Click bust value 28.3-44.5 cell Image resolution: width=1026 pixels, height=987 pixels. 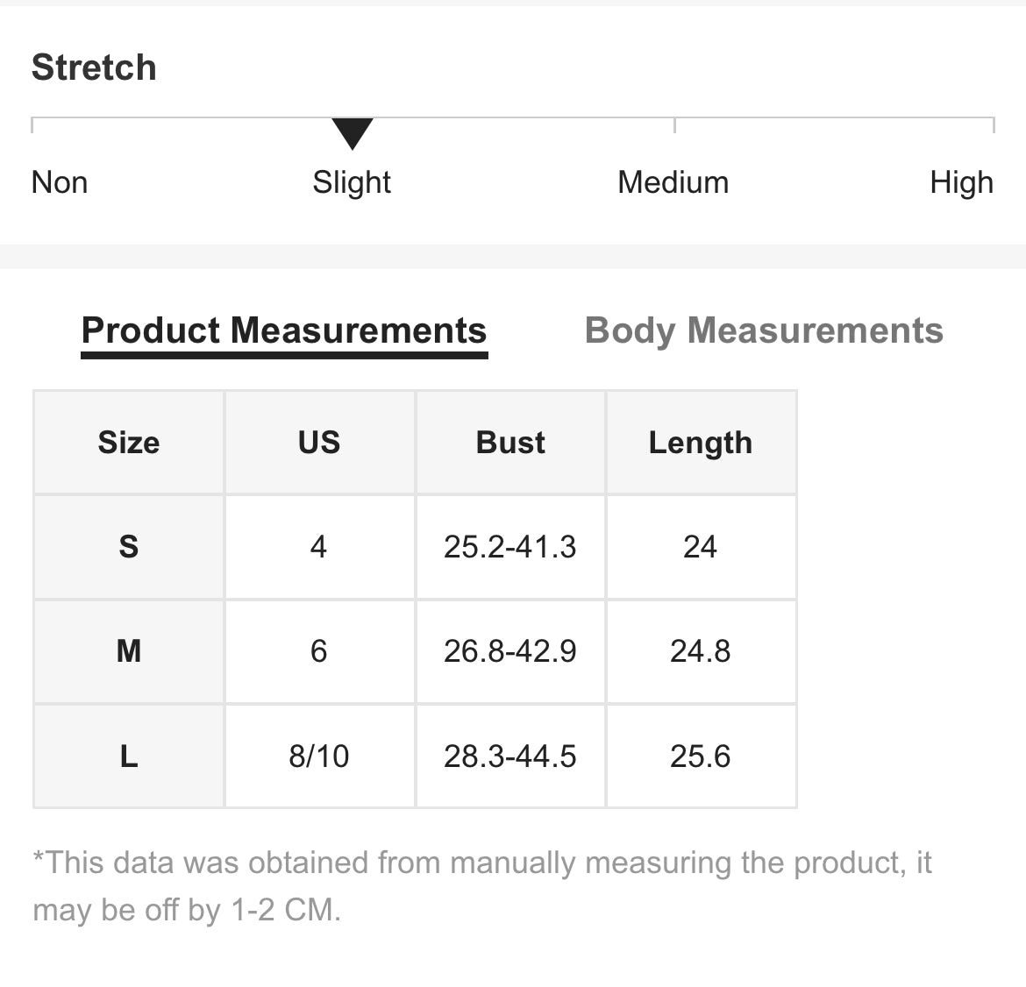point(510,756)
